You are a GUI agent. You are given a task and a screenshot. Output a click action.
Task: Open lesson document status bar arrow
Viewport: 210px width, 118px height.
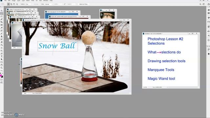pyautogui.click(x=167, y=87)
